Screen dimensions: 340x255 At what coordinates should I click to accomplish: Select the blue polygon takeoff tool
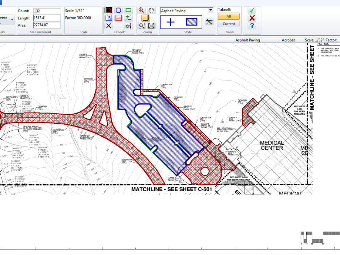click(118, 11)
